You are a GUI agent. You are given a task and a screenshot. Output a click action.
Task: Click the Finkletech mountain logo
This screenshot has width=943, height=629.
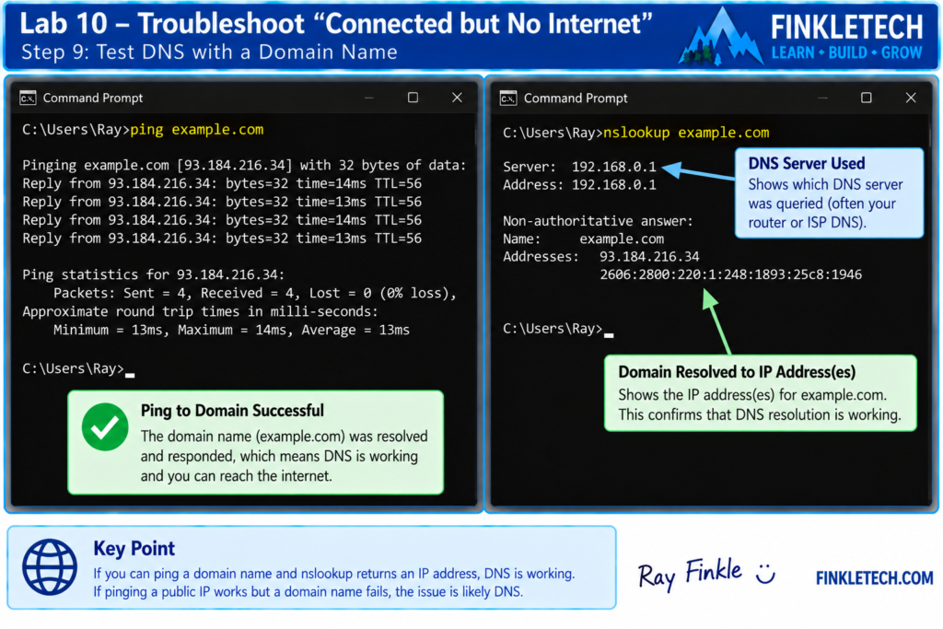click(721, 37)
